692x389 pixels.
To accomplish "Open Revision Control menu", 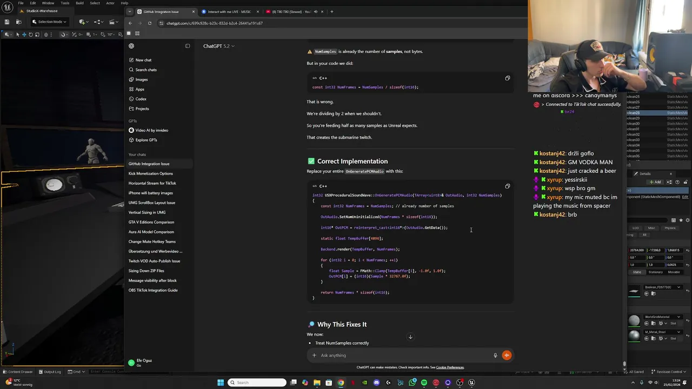I will coord(668,372).
